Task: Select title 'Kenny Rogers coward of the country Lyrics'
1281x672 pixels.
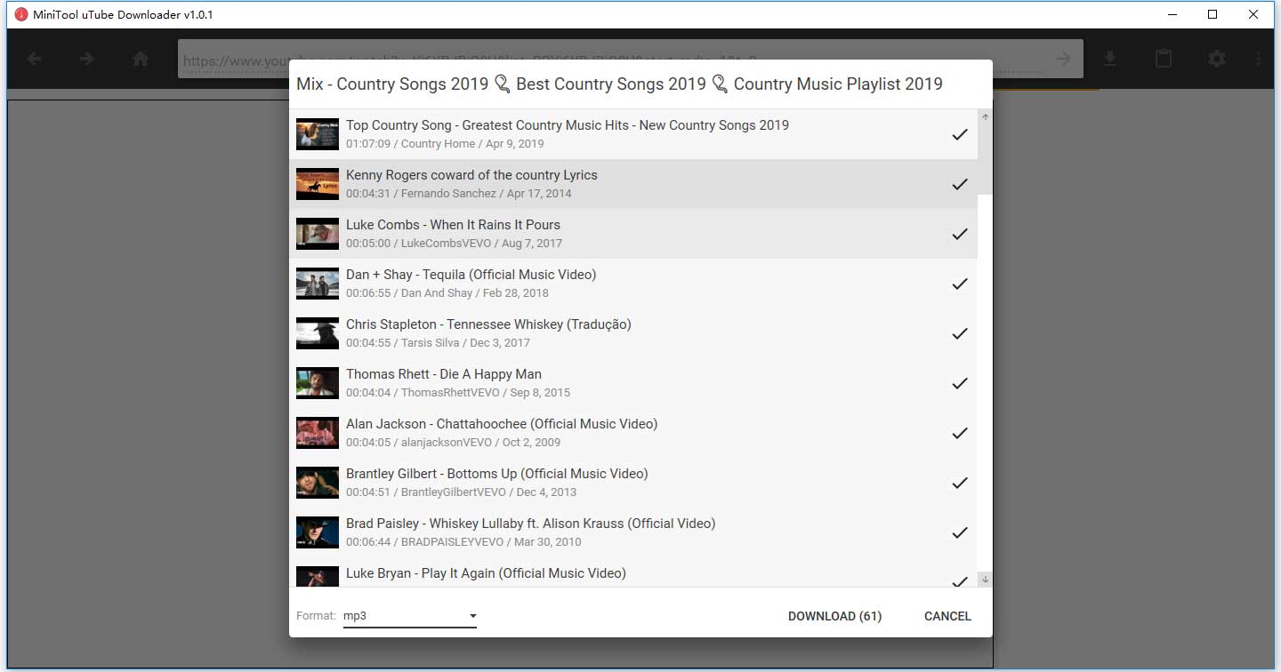Action: [x=471, y=175]
